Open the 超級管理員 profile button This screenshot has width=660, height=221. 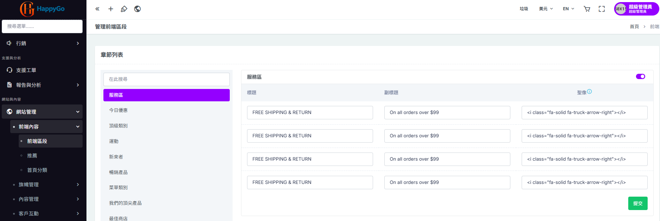636,9
